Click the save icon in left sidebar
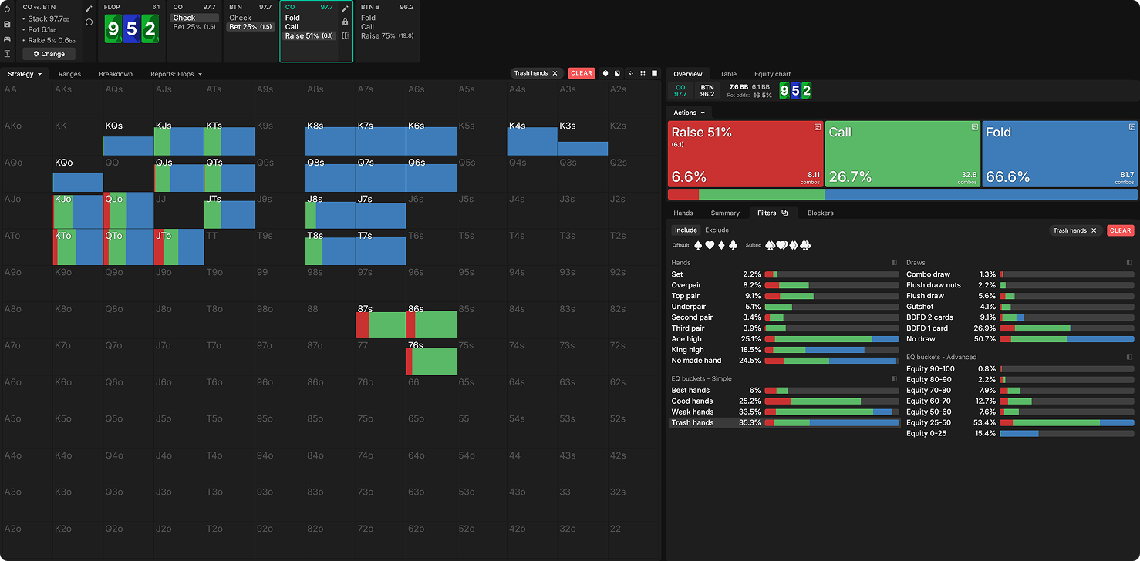1140x561 pixels. coord(7,24)
